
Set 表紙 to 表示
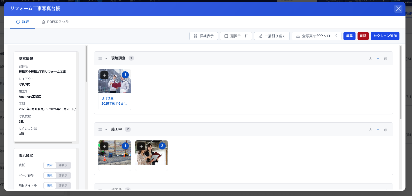point(50,165)
